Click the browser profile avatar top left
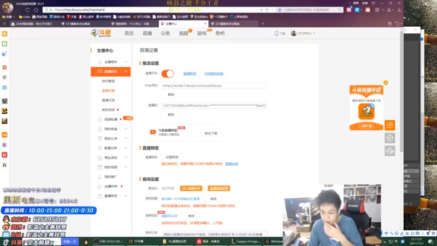 pos(8,8)
